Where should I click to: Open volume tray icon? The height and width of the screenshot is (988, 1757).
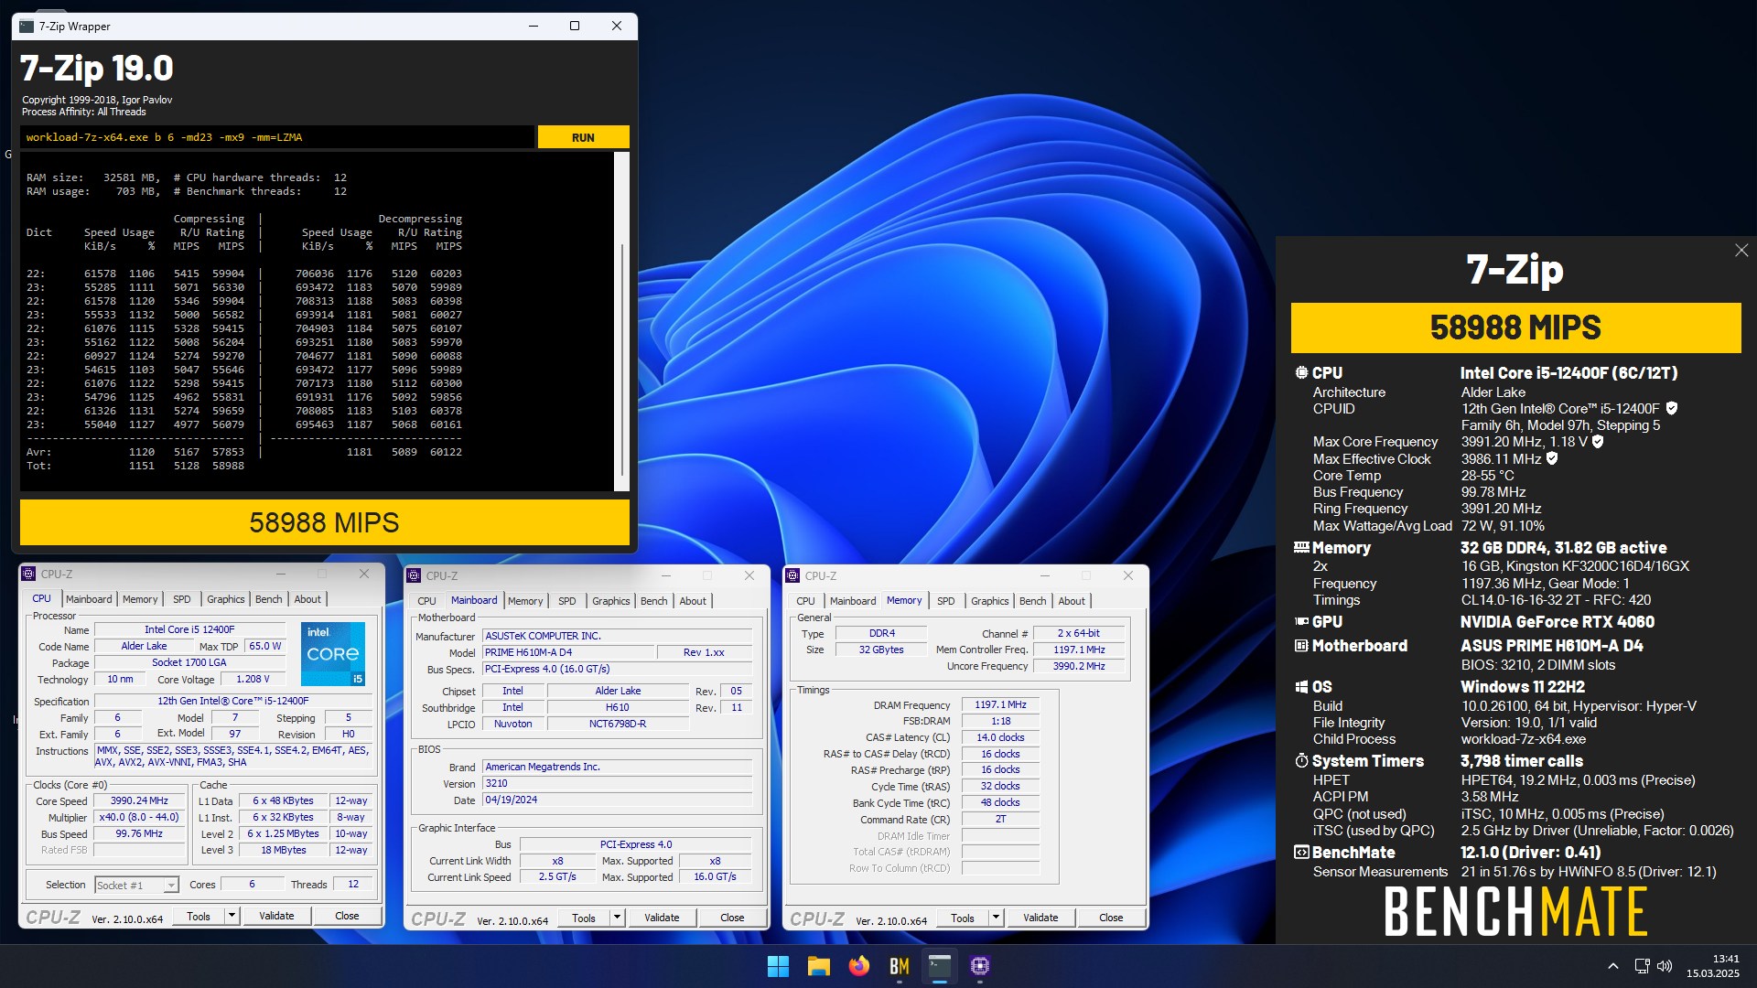pos(1665,966)
